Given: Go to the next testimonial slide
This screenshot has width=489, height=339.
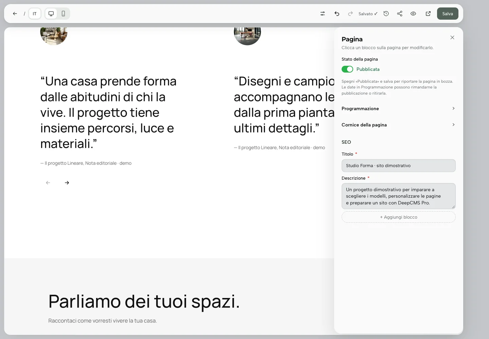Looking at the screenshot, I should [x=67, y=183].
